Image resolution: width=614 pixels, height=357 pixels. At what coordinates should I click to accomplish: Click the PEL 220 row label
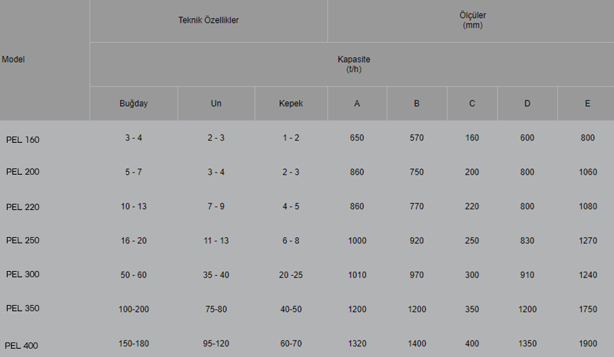23,207
